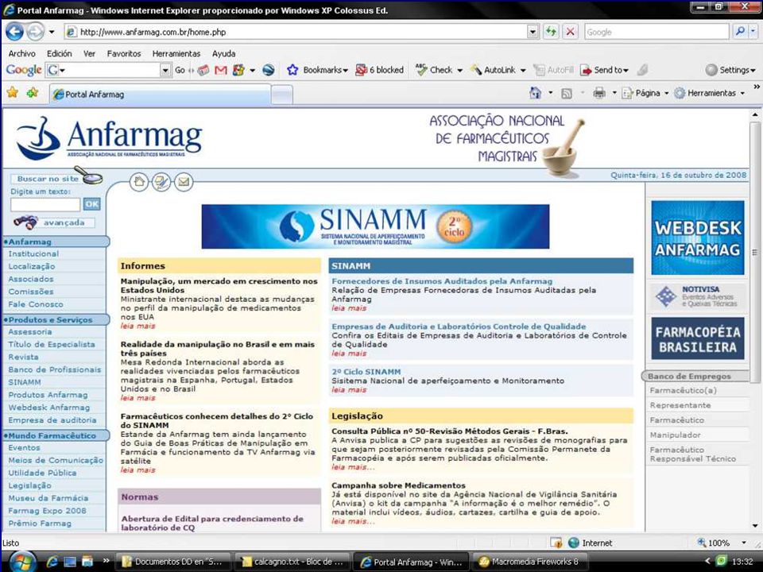Open the Institucional sidebar link
The image size is (763, 572).
33,254
